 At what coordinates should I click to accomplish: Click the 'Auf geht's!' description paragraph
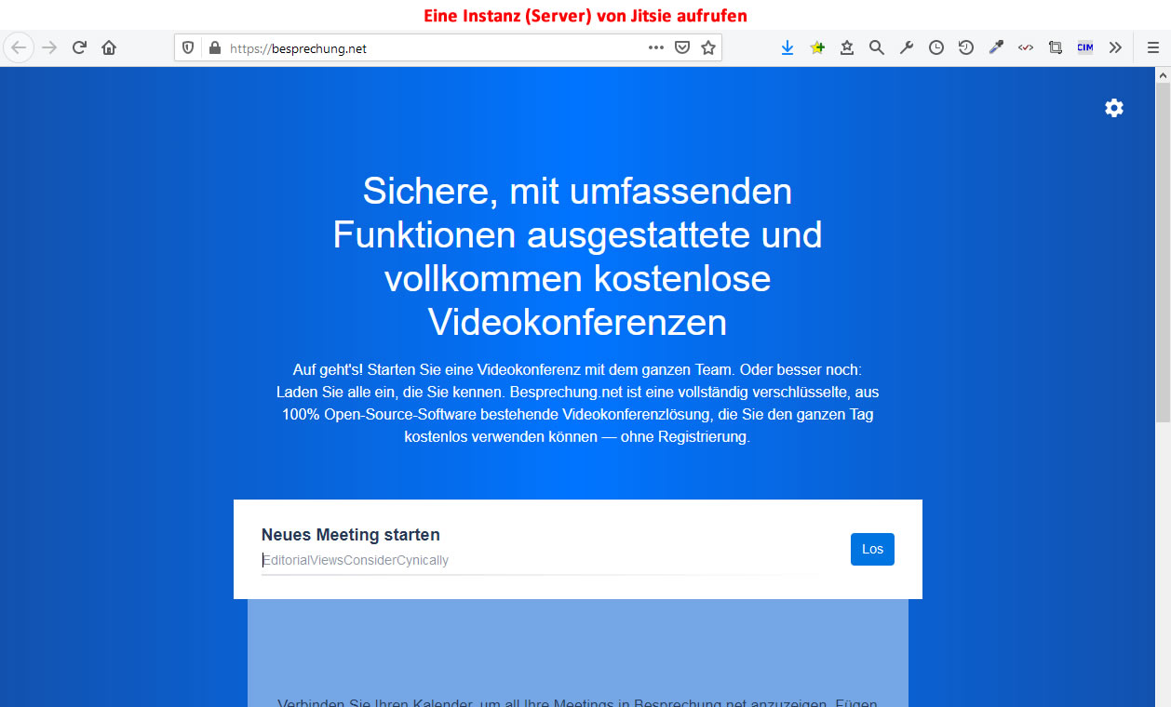tap(577, 403)
